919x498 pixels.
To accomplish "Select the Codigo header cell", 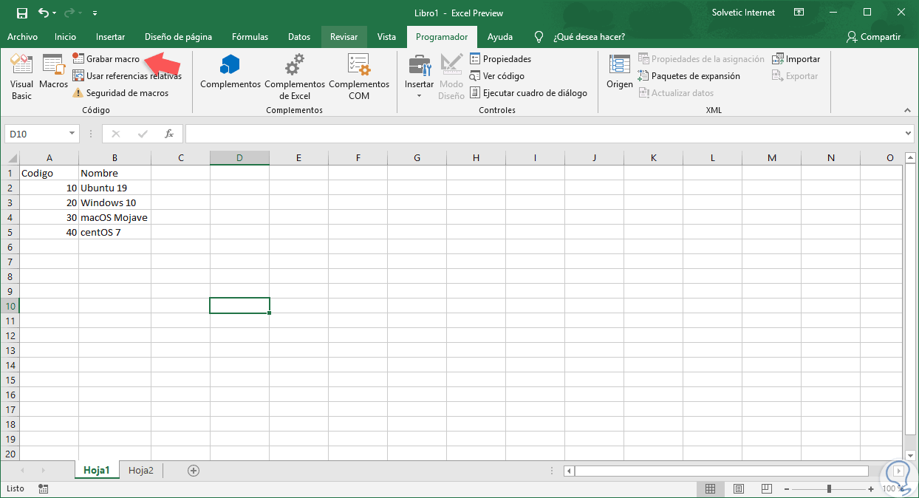I will pyautogui.click(x=49, y=173).
